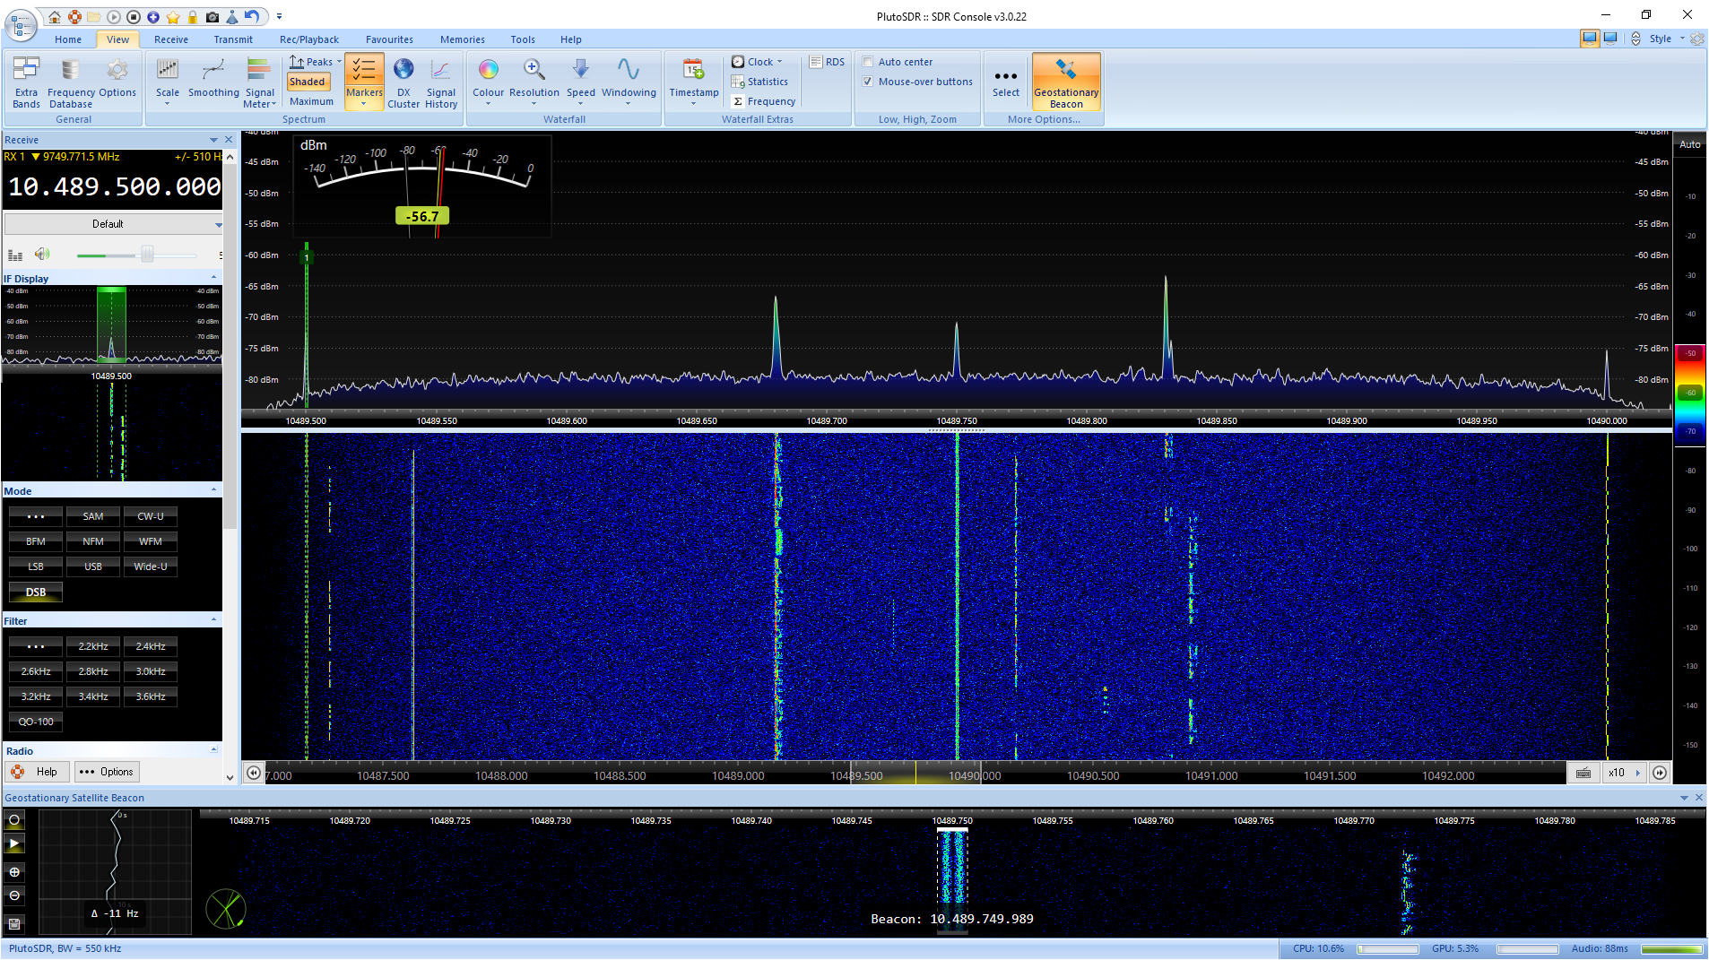The width and height of the screenshot is (1709, 960).
Task: Click the main frequency readout 10.489.500.000
Action: [114, 187]
